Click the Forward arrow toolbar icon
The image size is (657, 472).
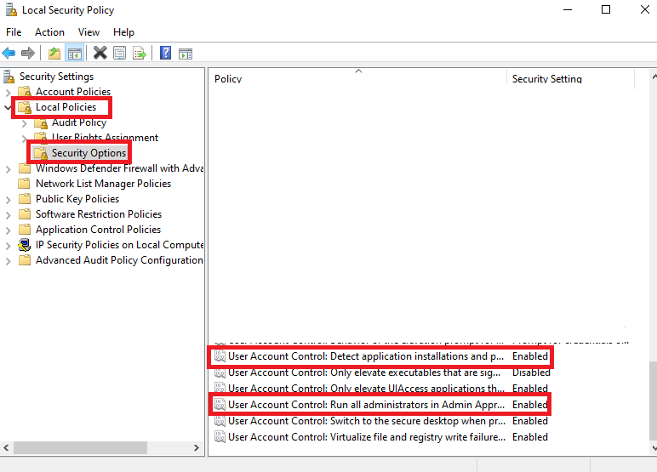click(27, 54)
